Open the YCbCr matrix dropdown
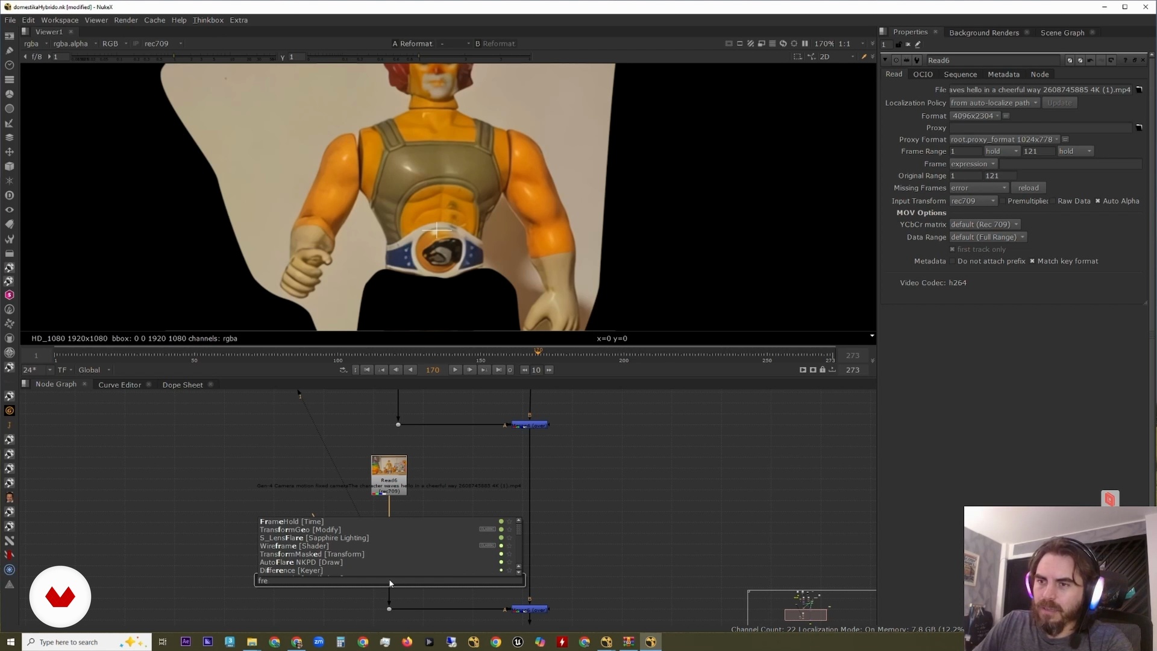 click(x=985, y=225)
